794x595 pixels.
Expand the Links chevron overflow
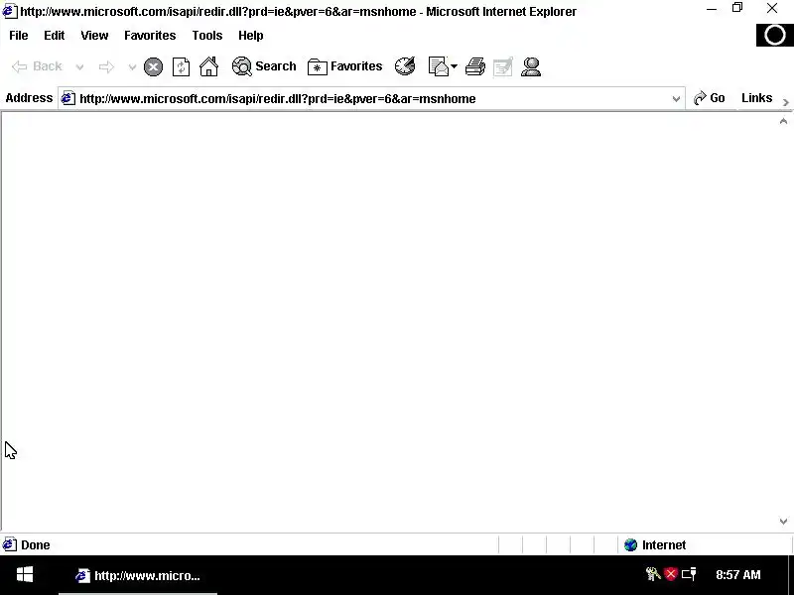point(785,102)
